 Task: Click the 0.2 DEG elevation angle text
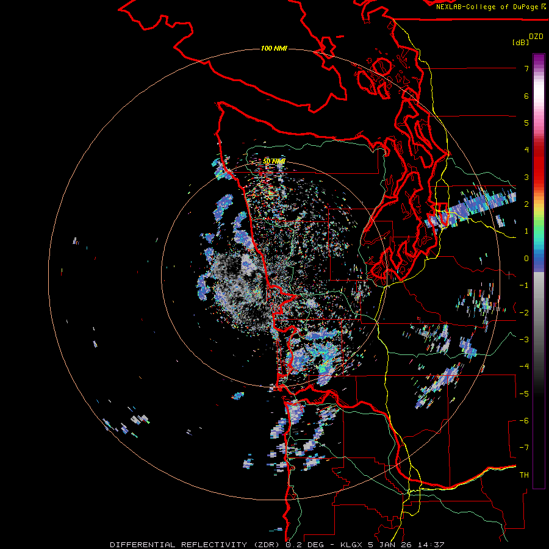[304, 545]
